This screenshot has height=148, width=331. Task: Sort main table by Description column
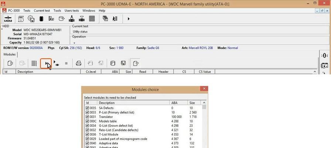click(x=48, y=72)
